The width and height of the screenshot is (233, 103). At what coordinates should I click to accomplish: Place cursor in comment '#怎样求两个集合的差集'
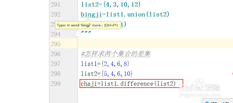click(x=116, y=54)
